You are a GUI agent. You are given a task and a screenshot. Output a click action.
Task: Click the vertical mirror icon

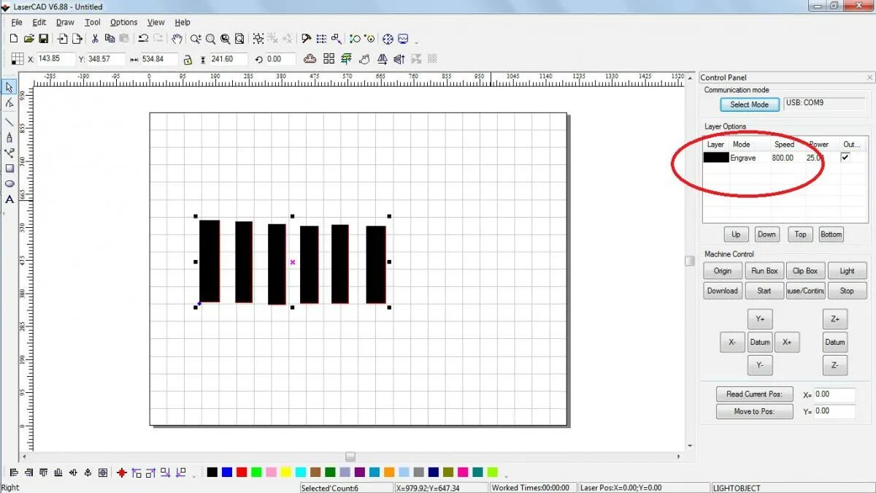point(399,59)
